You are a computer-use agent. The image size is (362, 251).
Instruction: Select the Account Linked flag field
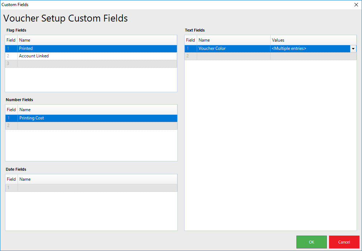coord(97,56)
